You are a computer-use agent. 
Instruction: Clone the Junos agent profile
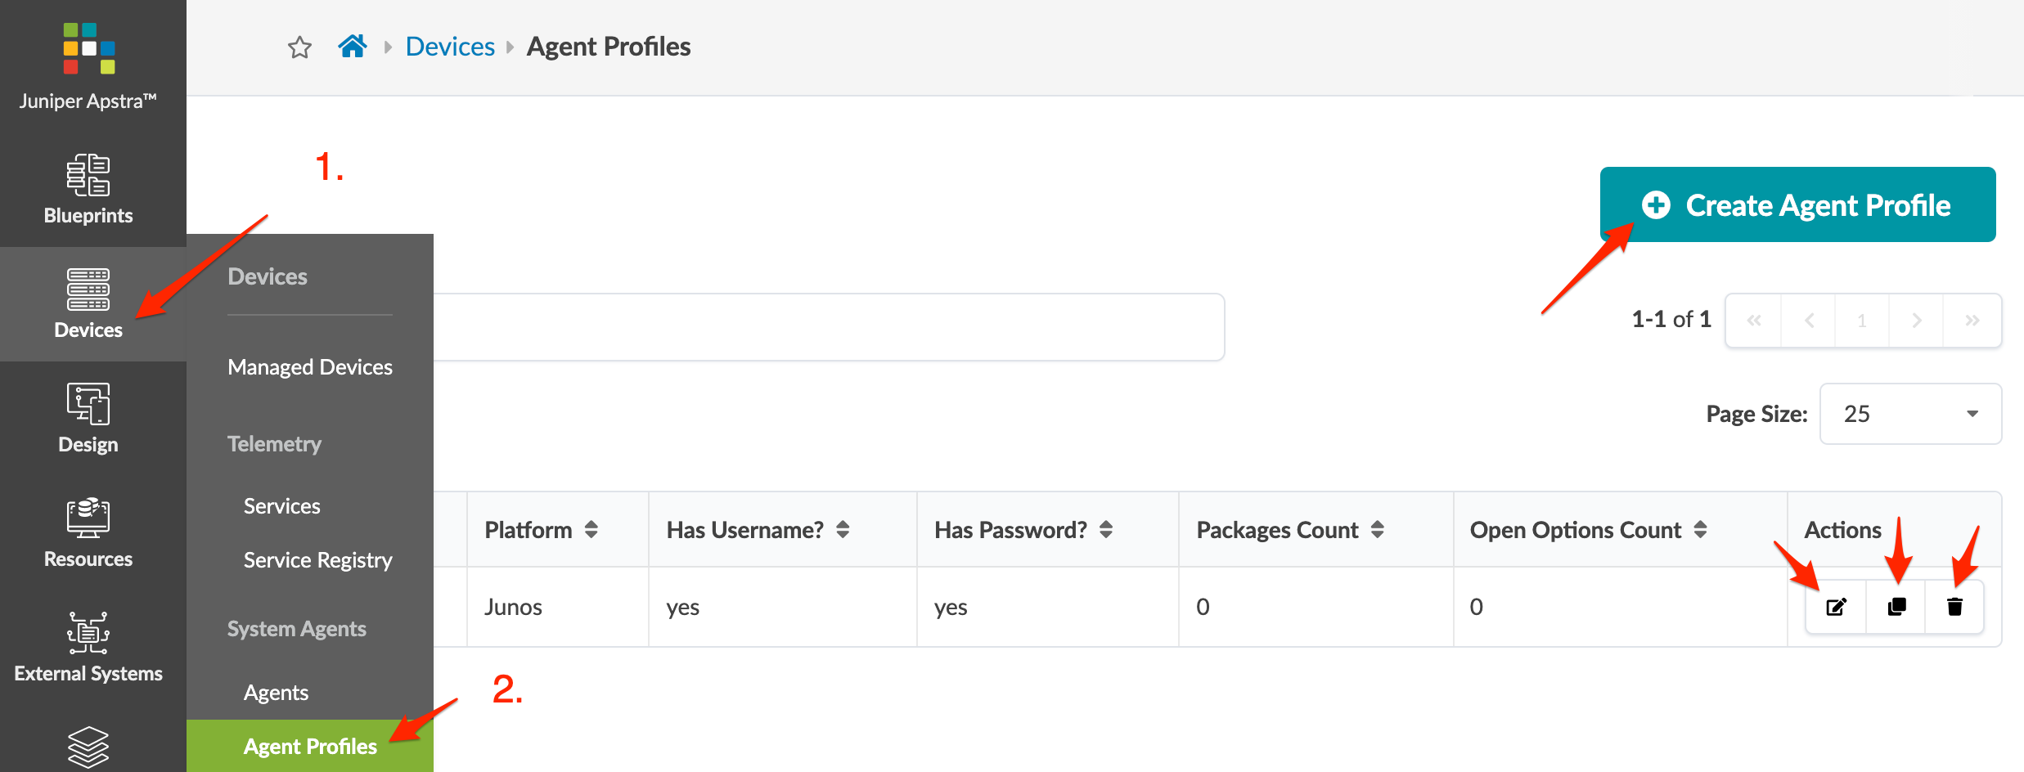tap(1896, 607)
